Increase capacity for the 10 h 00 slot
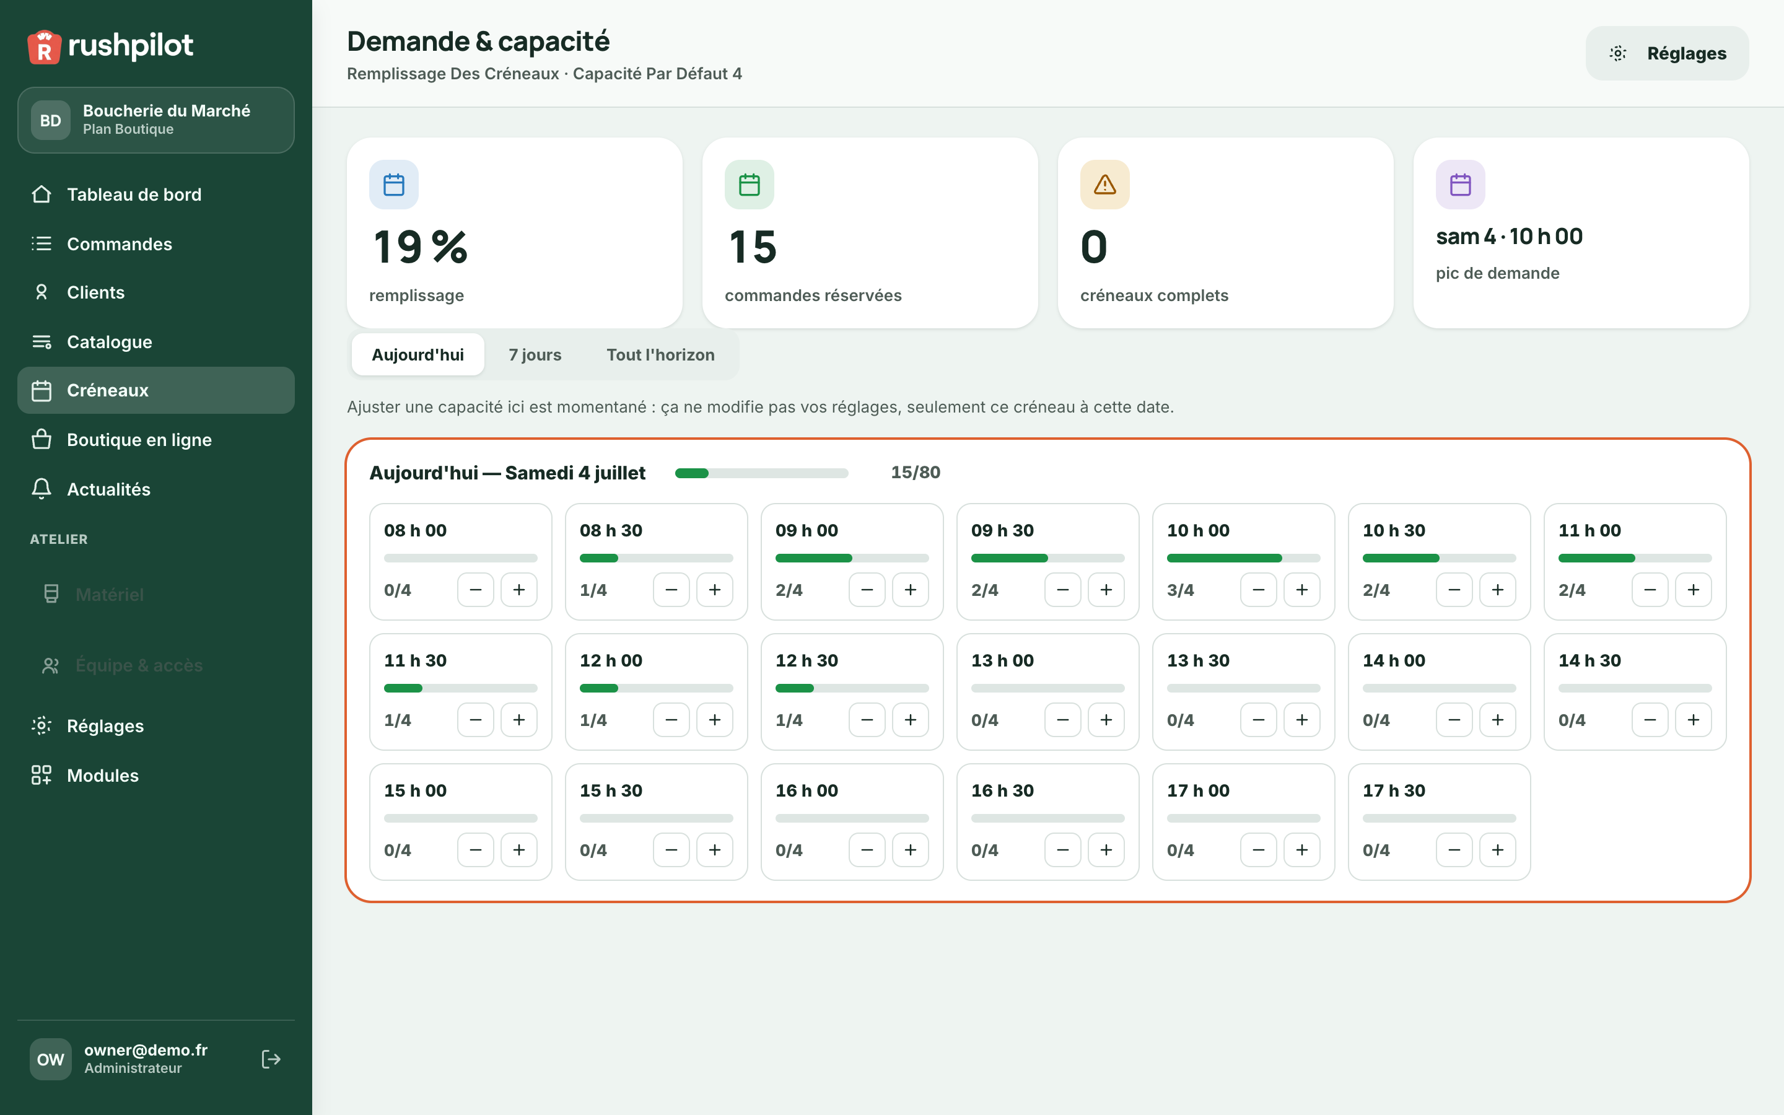The width and height of the screenshot is (1784, 1115). point(1302,590)
